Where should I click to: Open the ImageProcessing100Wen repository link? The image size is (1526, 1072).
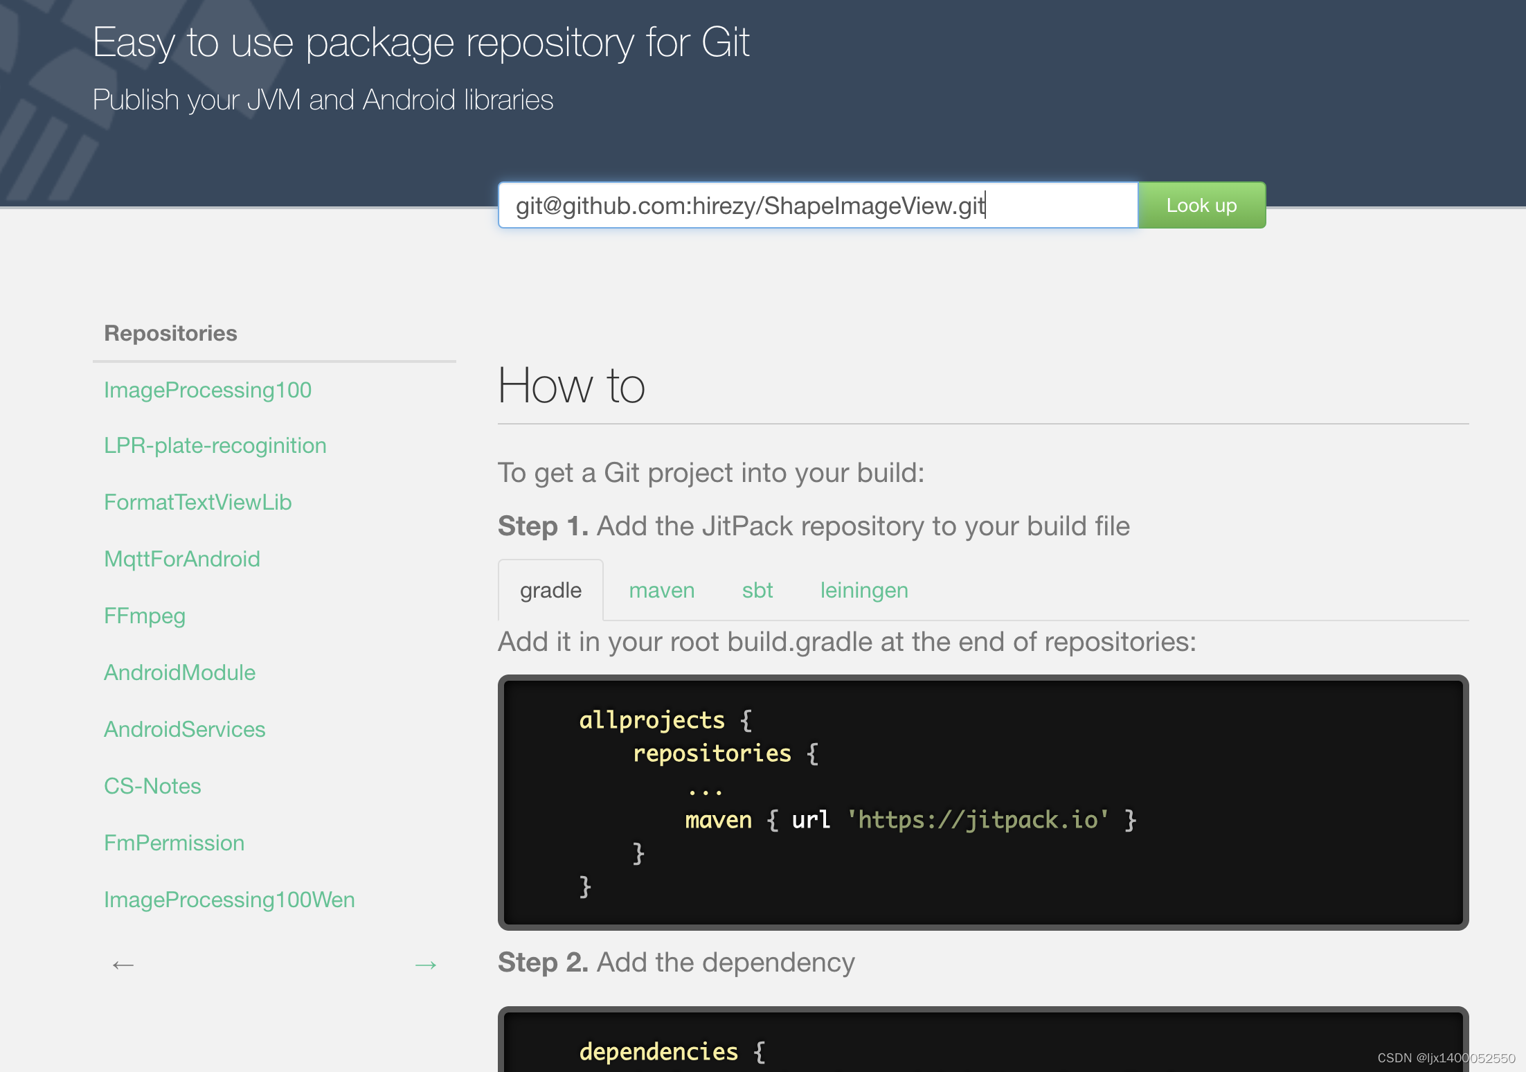229,900
